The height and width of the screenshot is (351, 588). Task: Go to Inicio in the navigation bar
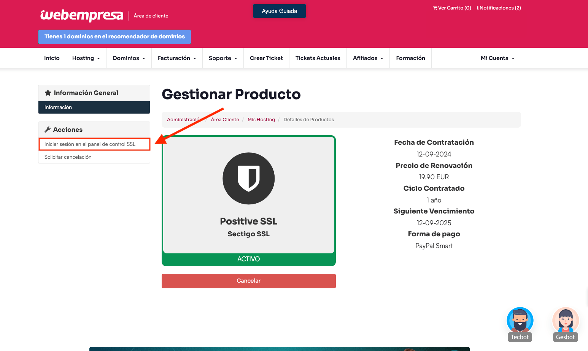(52, 58)
